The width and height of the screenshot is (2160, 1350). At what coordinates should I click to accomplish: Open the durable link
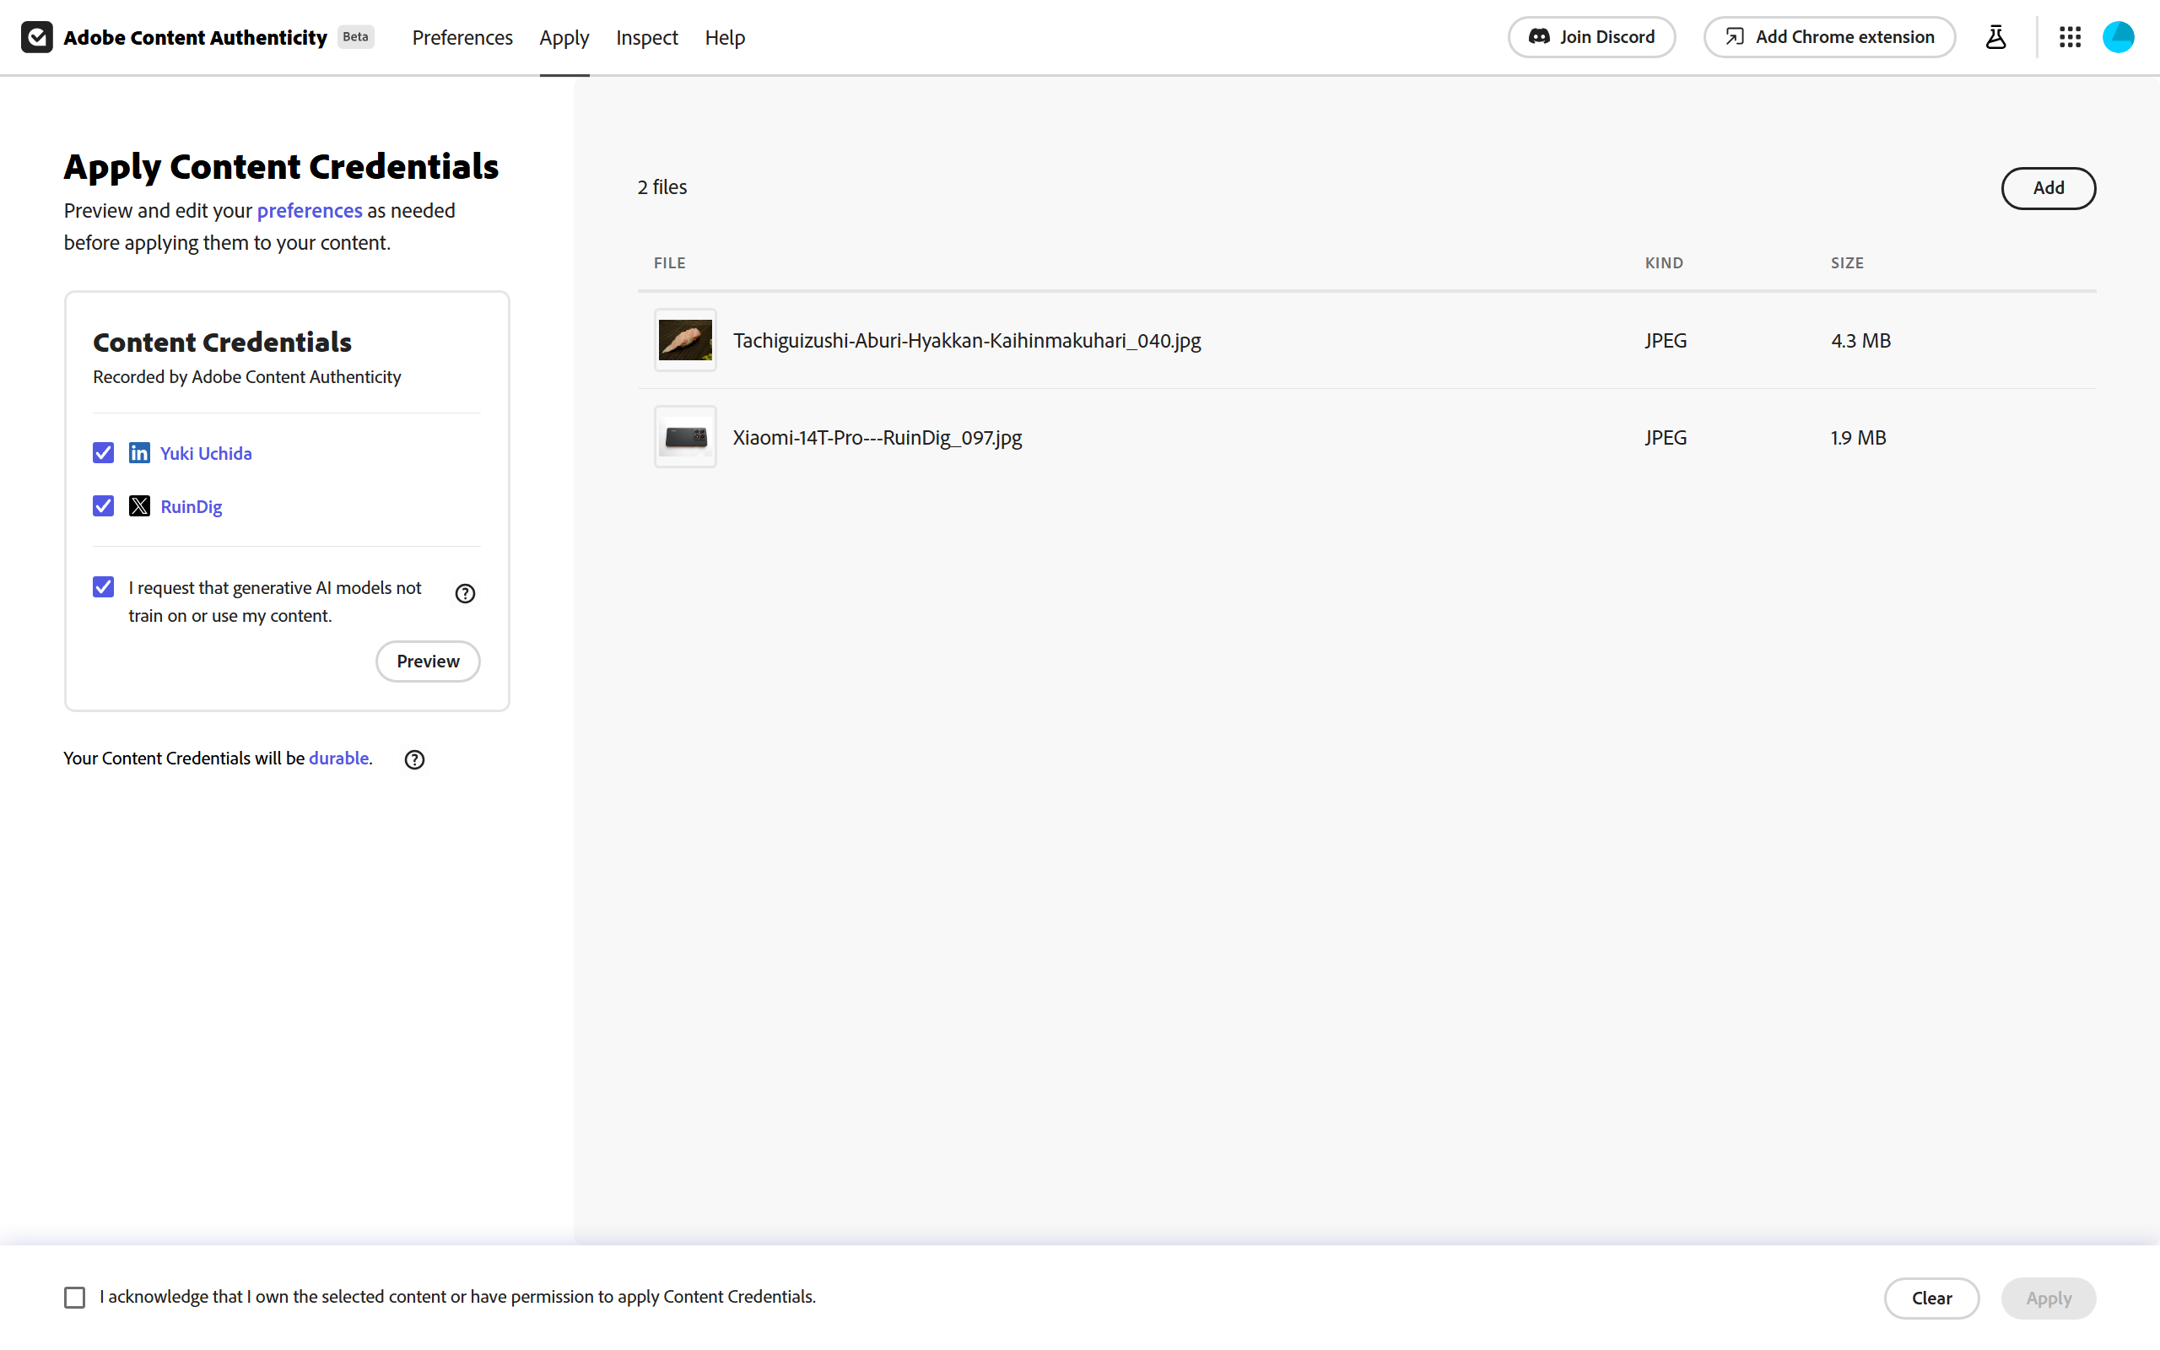339,758
